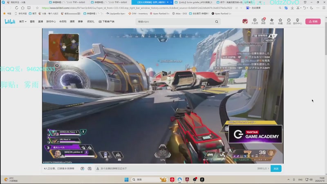Open new tab with plus button
This screenshot has width=327, height=184.
point(260,2)
